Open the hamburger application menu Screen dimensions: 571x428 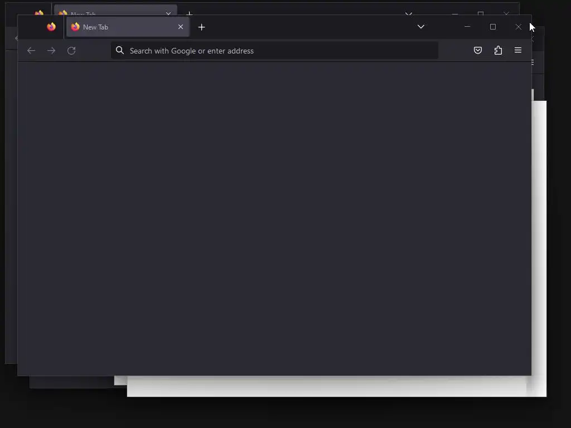tap(518, 50)
